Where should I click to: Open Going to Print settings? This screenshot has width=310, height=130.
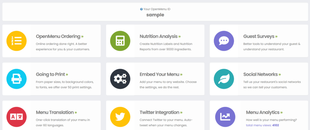tap(52, 74)
